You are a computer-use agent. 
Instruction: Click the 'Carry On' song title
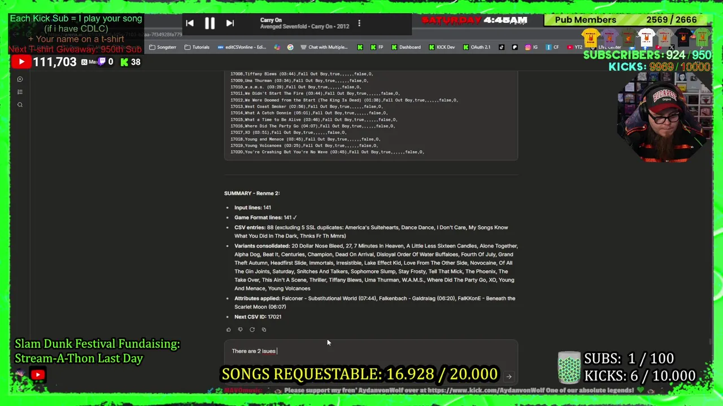pyautogui.click(x=271, y=20)
